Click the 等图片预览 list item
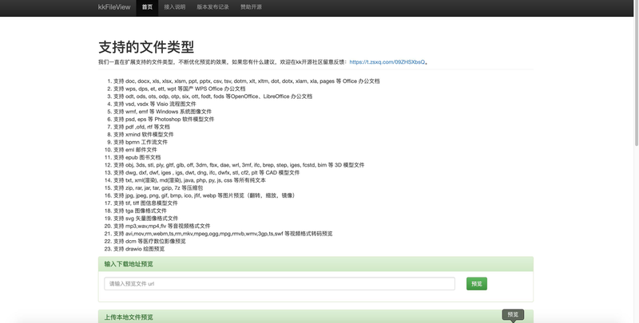This screenshot has height=323, width=639. pos(205,195)
